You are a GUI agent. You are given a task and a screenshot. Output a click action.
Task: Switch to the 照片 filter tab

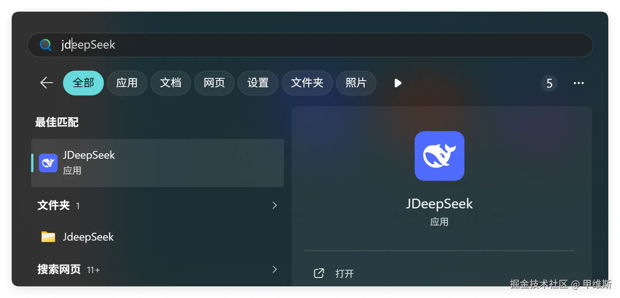point(356,83)
